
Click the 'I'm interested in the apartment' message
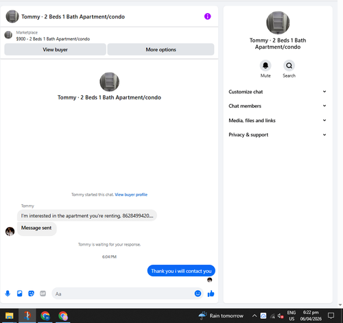click(87, 215)
